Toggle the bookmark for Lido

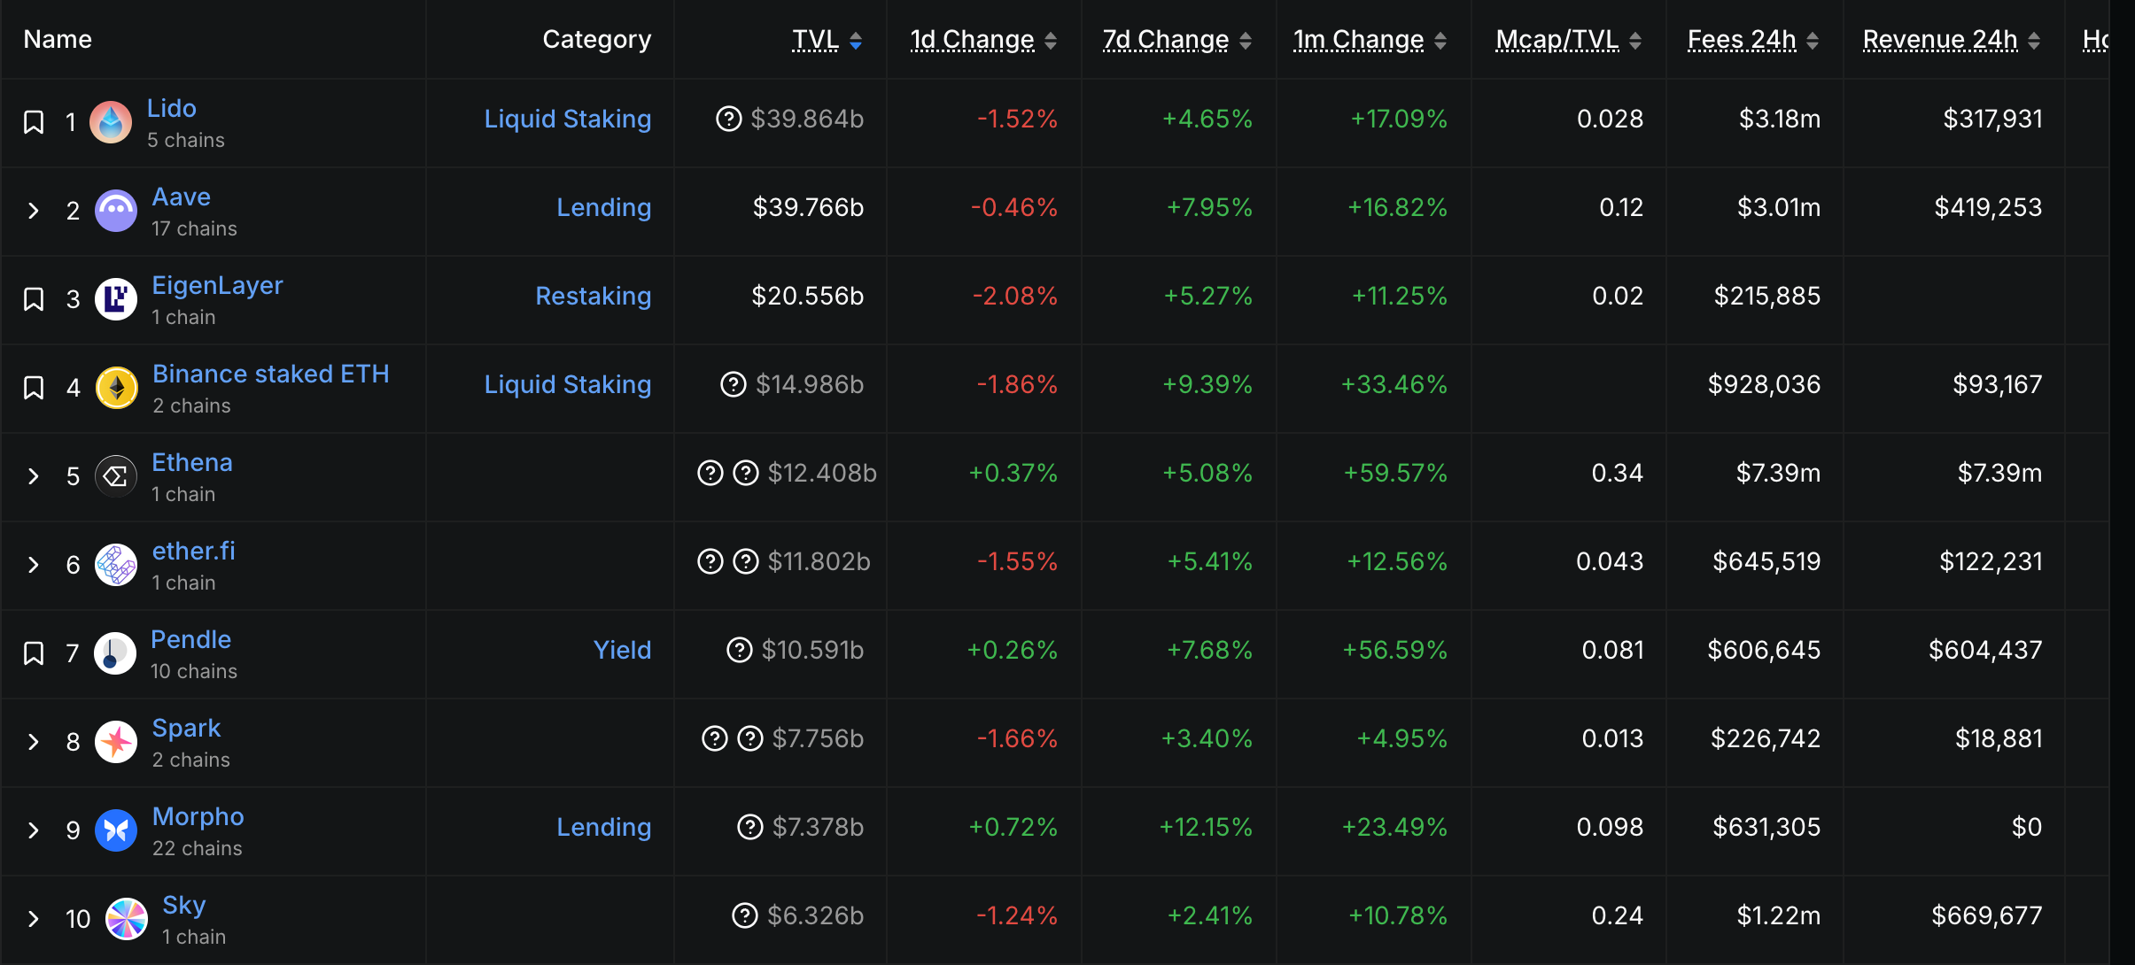(x=34, y=122)
